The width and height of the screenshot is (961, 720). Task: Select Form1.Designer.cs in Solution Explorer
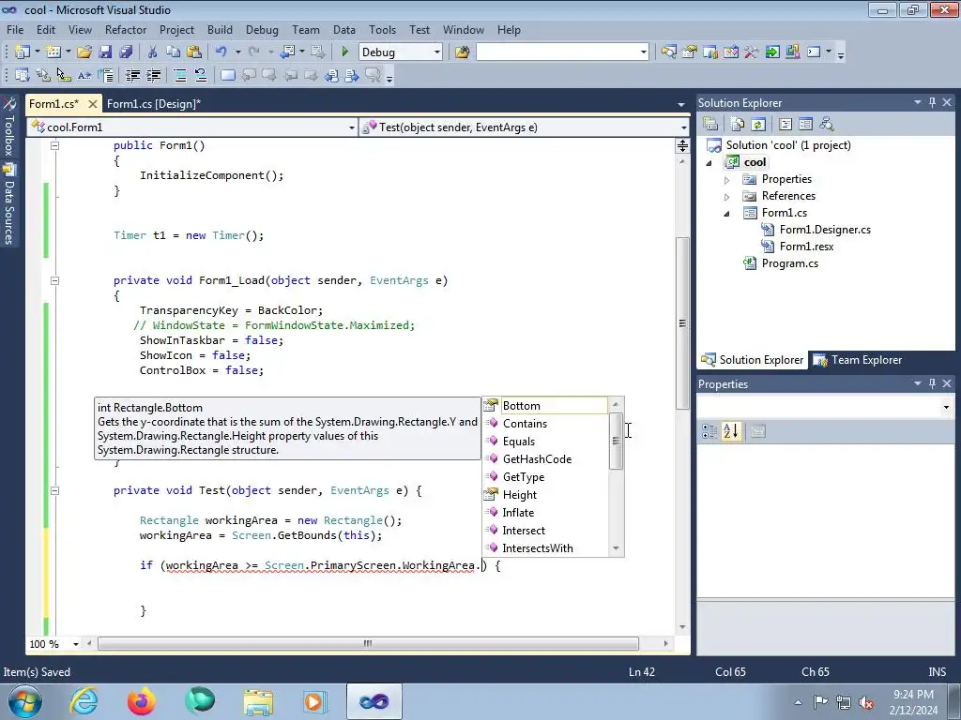pos(825,230)
